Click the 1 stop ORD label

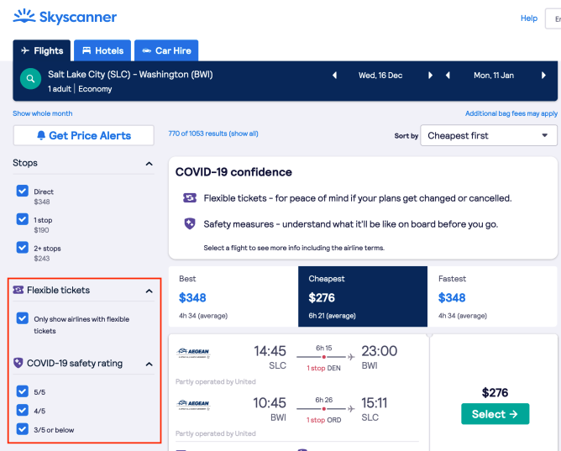pos(324,420)
